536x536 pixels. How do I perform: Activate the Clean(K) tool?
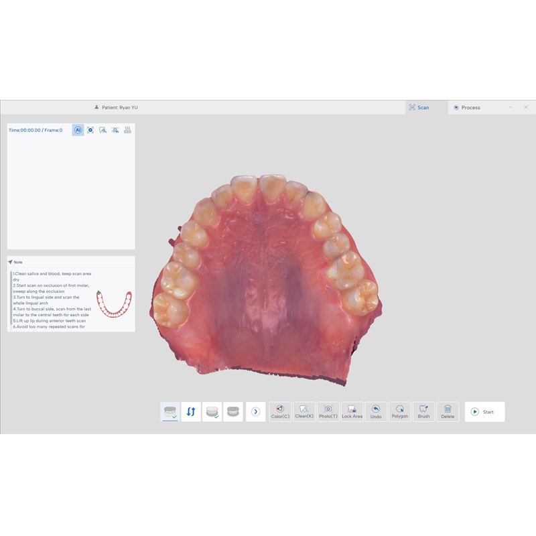click(304, 411)
